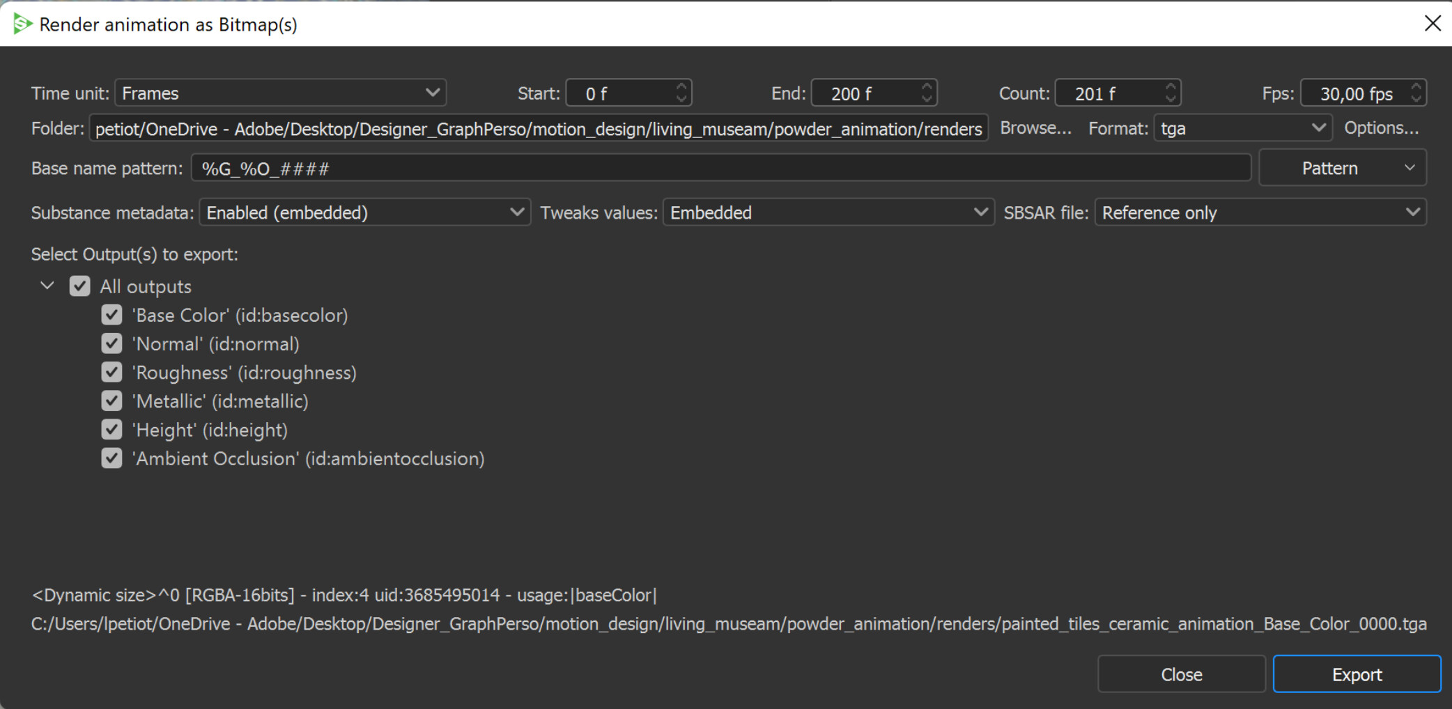The width and height of the screenshot is (1452, 709).
Task: Open the Format tga dropdown
Action: (1243, 129)
